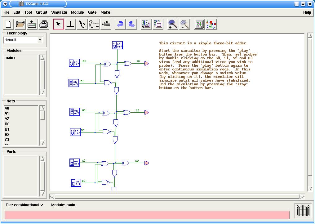The image size is (315, 224).
Task: Toggle the B1 switch
Action: click(x=75, y=132)
